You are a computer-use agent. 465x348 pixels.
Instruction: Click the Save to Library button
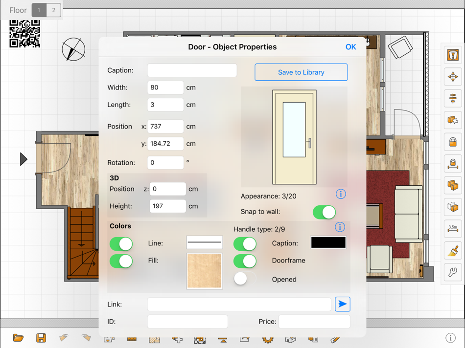click(301, 72)
